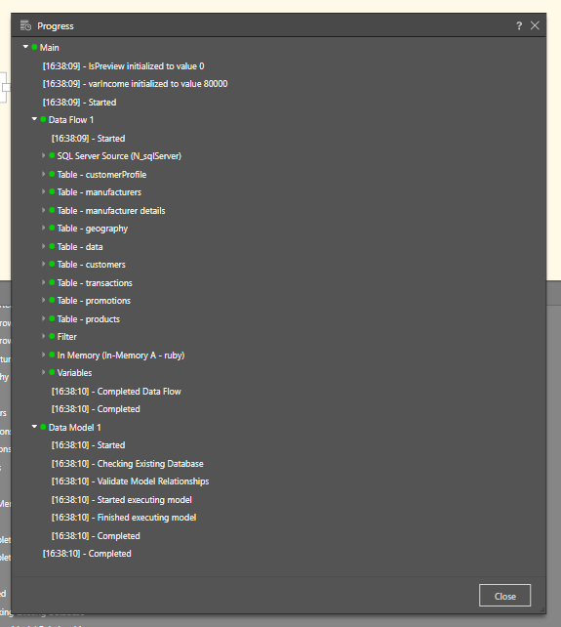Click green status dot next to Filter
This screenshot has height=627, width=561.
point(52,336)
